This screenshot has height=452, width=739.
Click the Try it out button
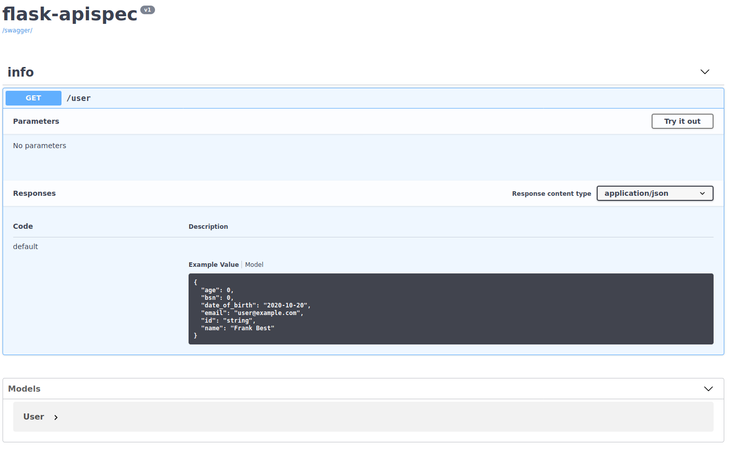682,121
